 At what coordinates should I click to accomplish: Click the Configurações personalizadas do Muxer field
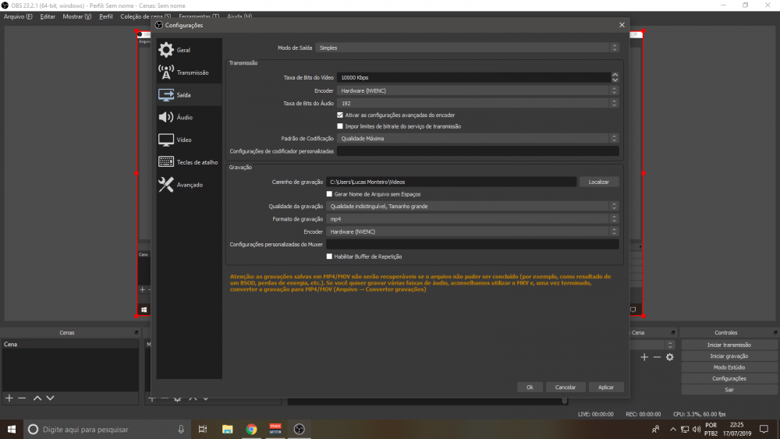(472, 244)
